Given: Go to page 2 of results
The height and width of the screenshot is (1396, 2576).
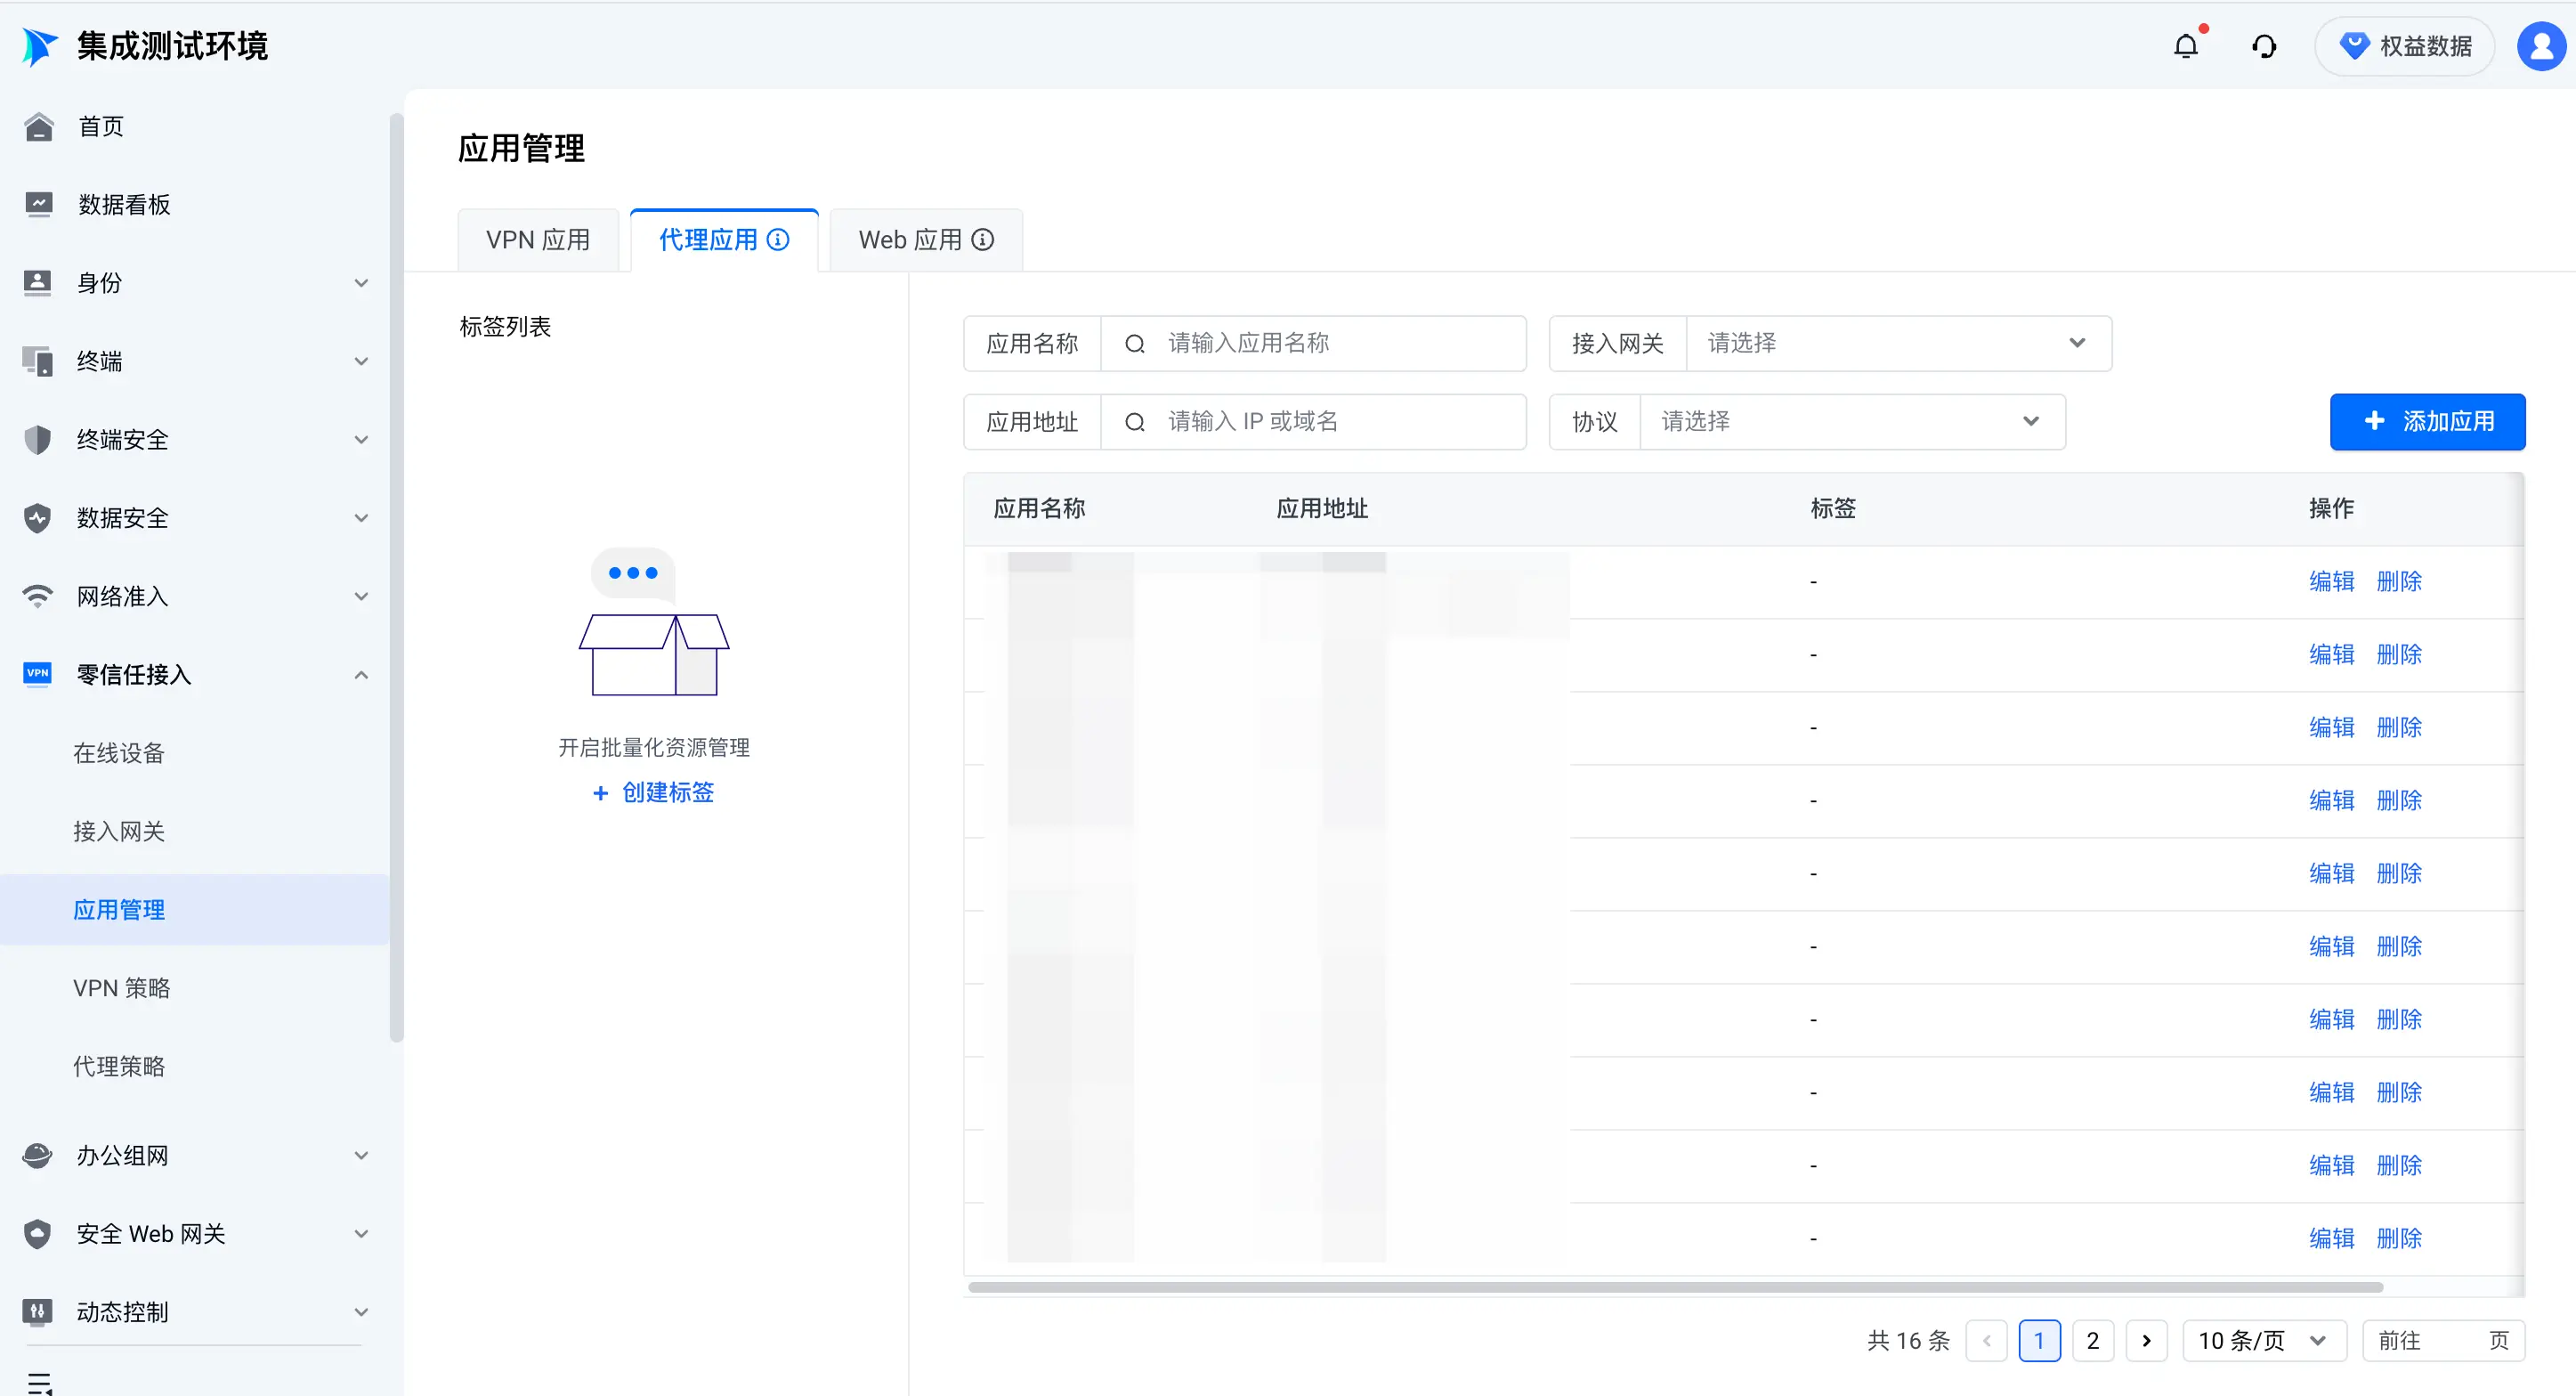Looking at the screenshot, I should [2092, 1340].
